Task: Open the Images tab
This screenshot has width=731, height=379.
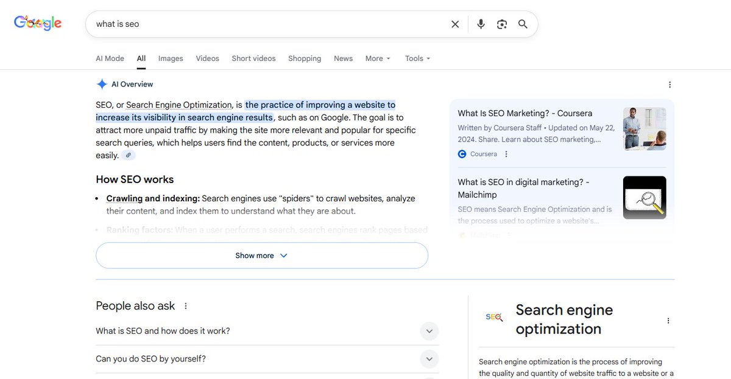Action: pyautogui.click(x=171, y=58)
